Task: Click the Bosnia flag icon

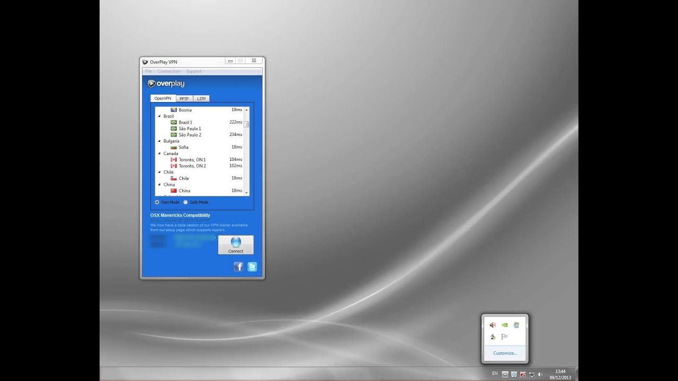Action: [173, 110]
